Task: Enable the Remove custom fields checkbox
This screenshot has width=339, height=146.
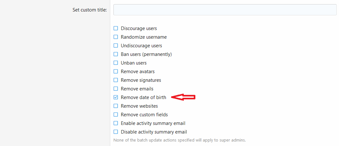Action: tap(116, 115)
